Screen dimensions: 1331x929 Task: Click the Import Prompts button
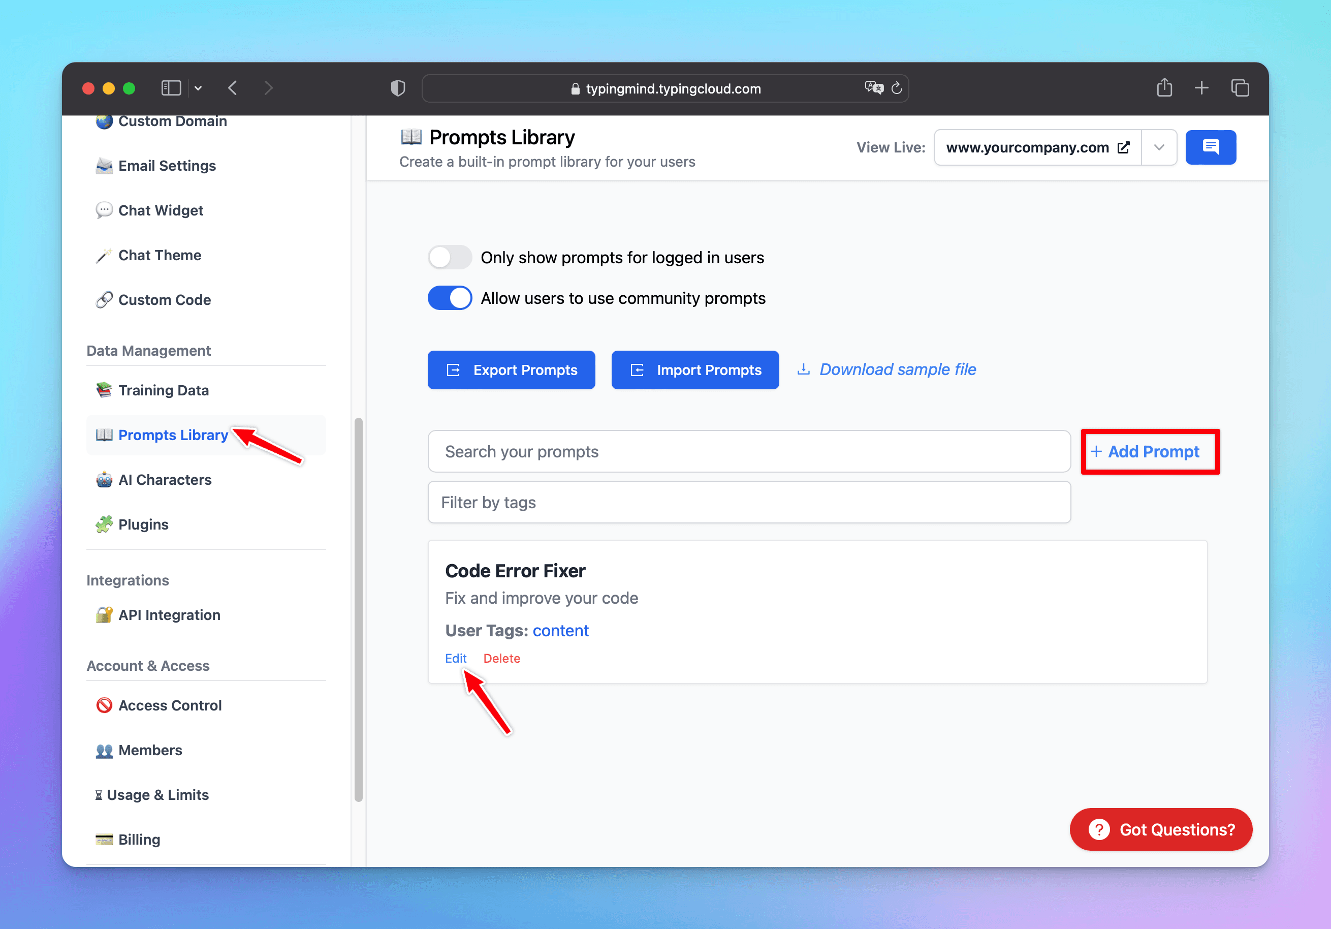[695, 370]
